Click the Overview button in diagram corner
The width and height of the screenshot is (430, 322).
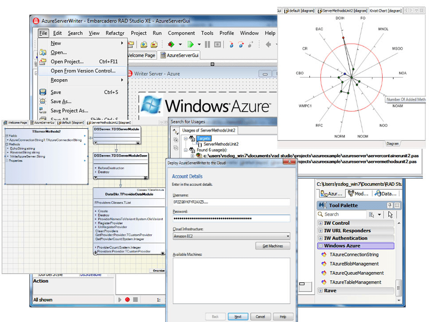[x=158, y=271]
